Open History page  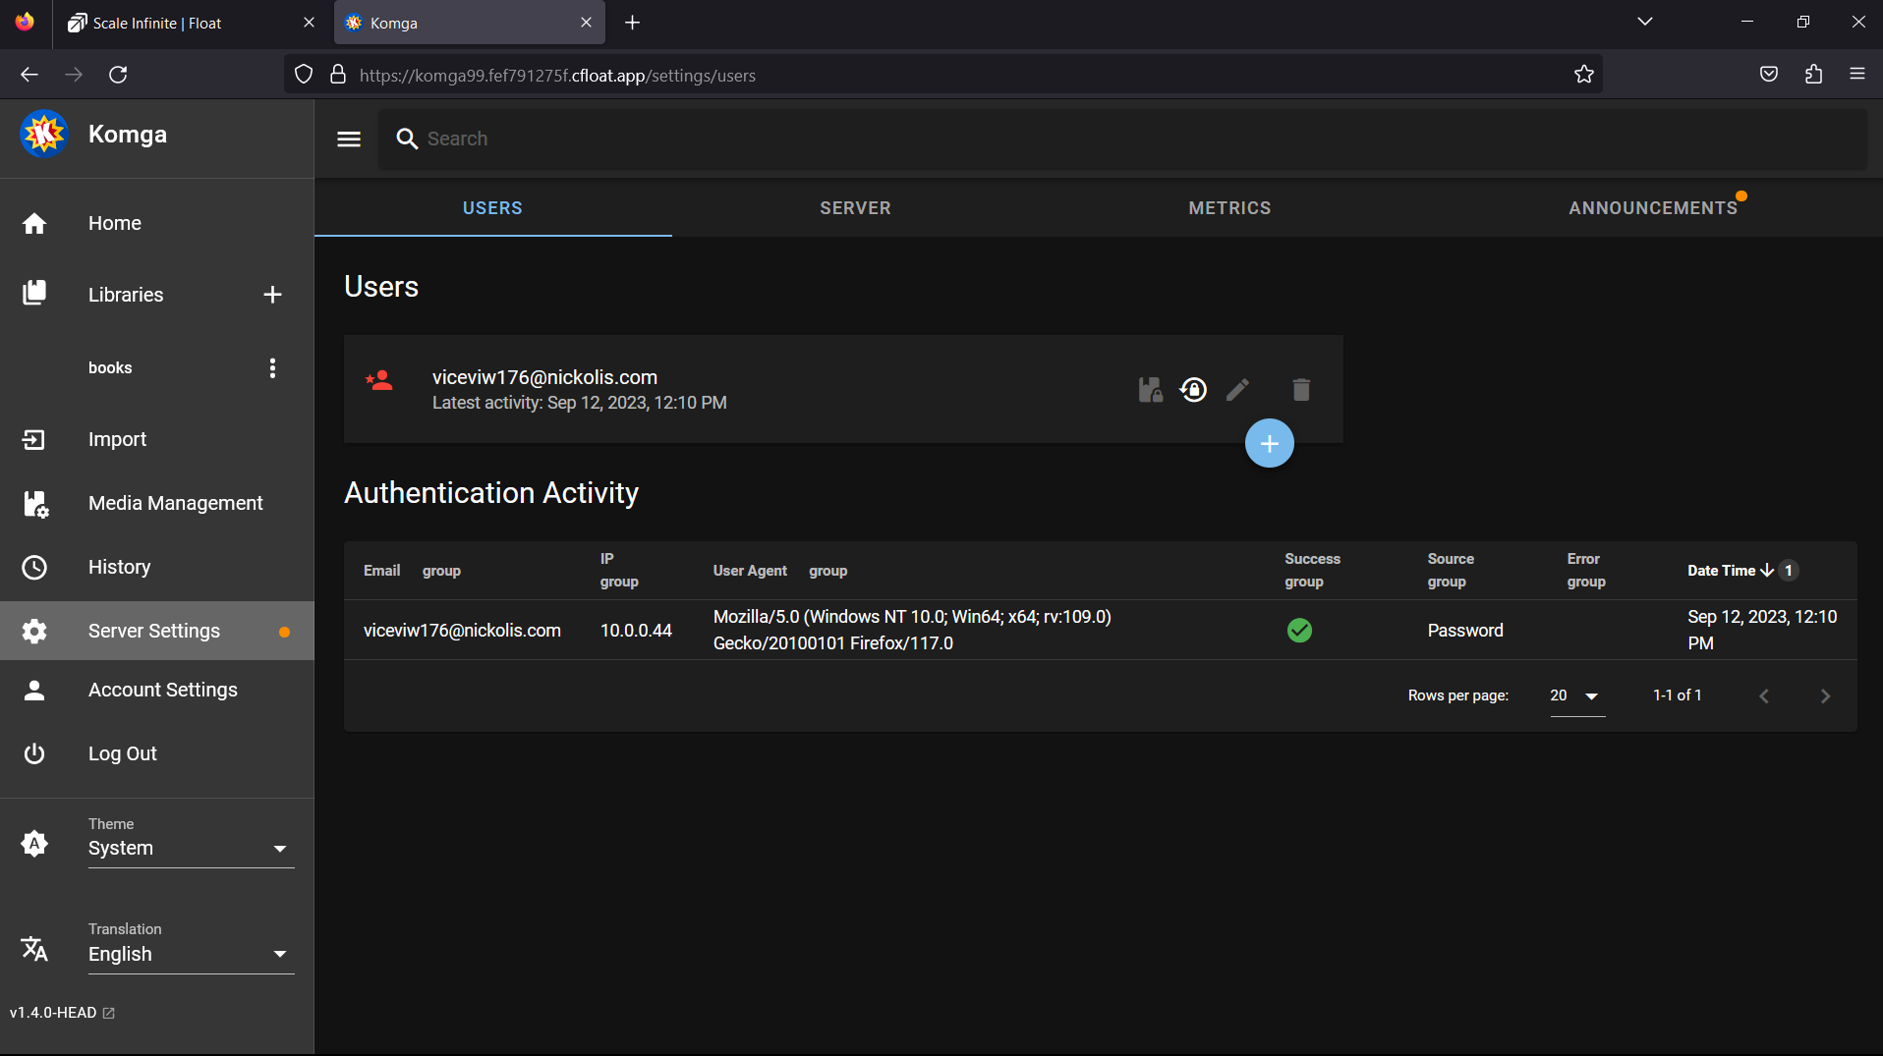click(157, 567)
